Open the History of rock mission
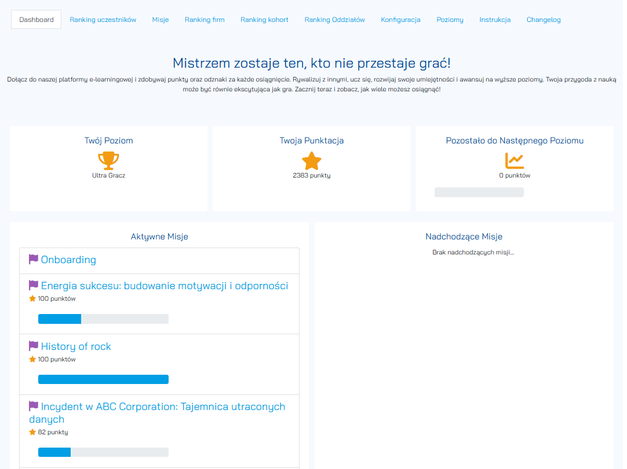The height and width of the screenshot is (469, 627). 76,346
